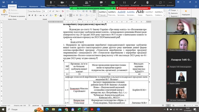Click the Format Painter brush

(9, 16)
